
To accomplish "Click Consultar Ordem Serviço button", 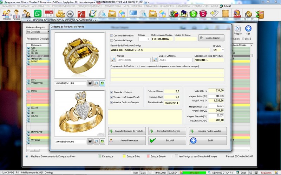I will (x=167, y=131).
